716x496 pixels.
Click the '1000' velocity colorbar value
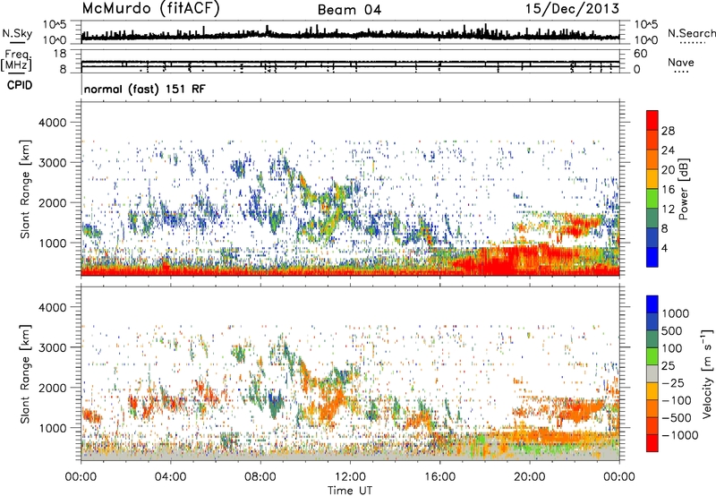(x=676, y=313)
